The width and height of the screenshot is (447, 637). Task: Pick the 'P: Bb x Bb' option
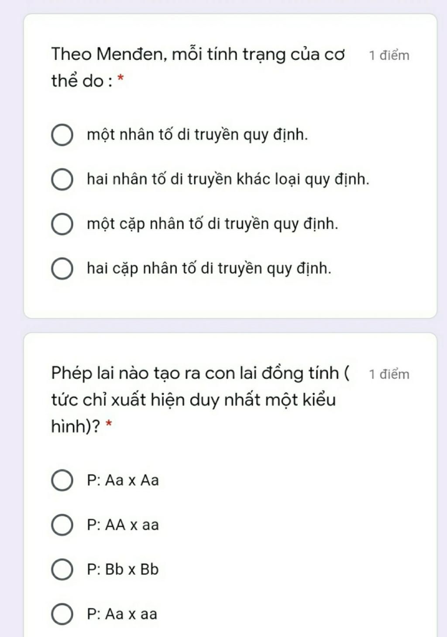(x=62, y=569)
